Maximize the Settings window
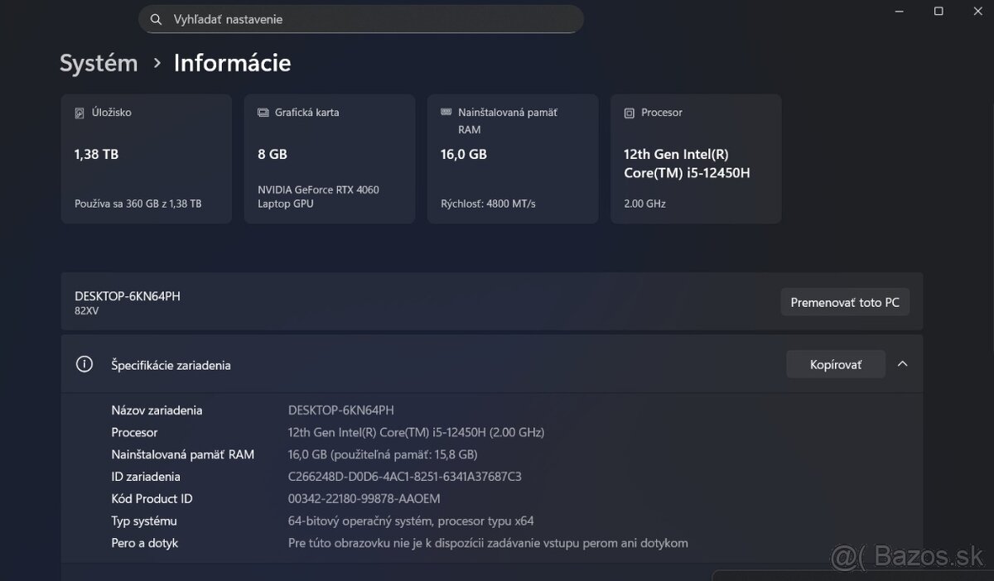 pos(939,11)
